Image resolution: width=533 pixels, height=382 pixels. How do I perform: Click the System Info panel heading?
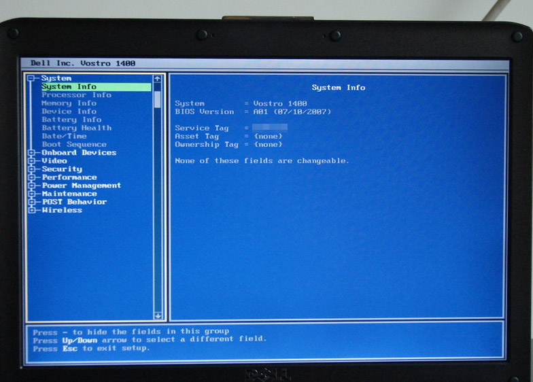pos(339,88)
